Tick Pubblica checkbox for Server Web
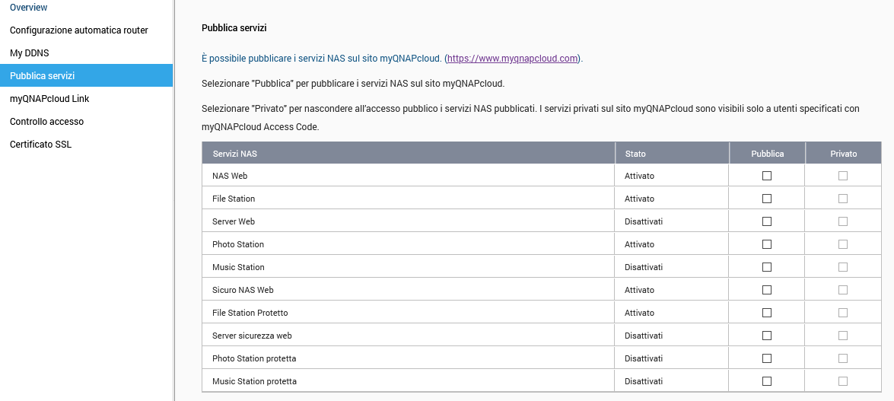The image size is (894, 401). [x=767, y=221]
